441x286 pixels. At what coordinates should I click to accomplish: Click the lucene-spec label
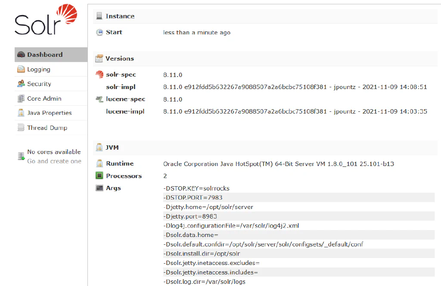tap(125, 99)
